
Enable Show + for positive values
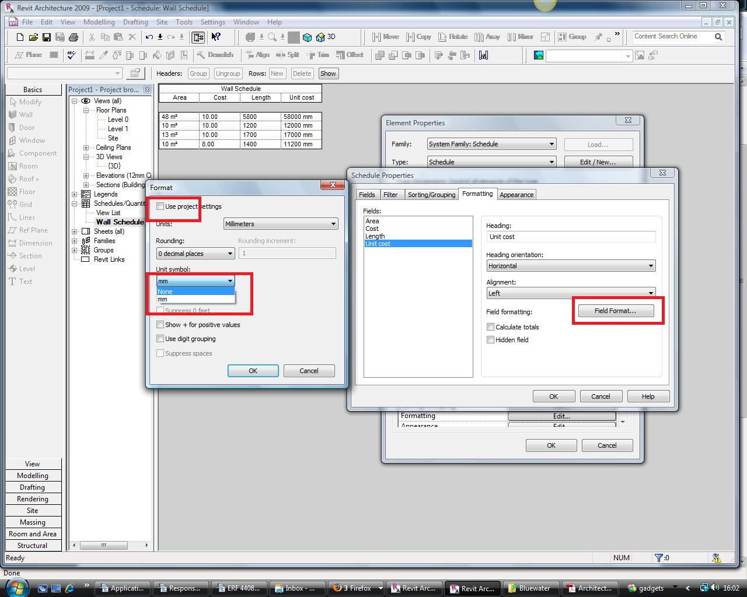(160, 325)
